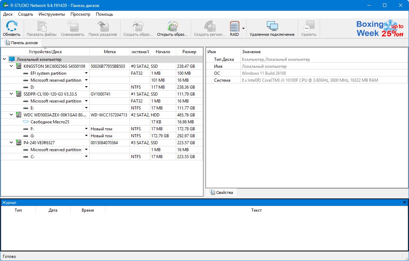Collapse the SSDPR-CL100-120-G3 disk node

[11, 94]
